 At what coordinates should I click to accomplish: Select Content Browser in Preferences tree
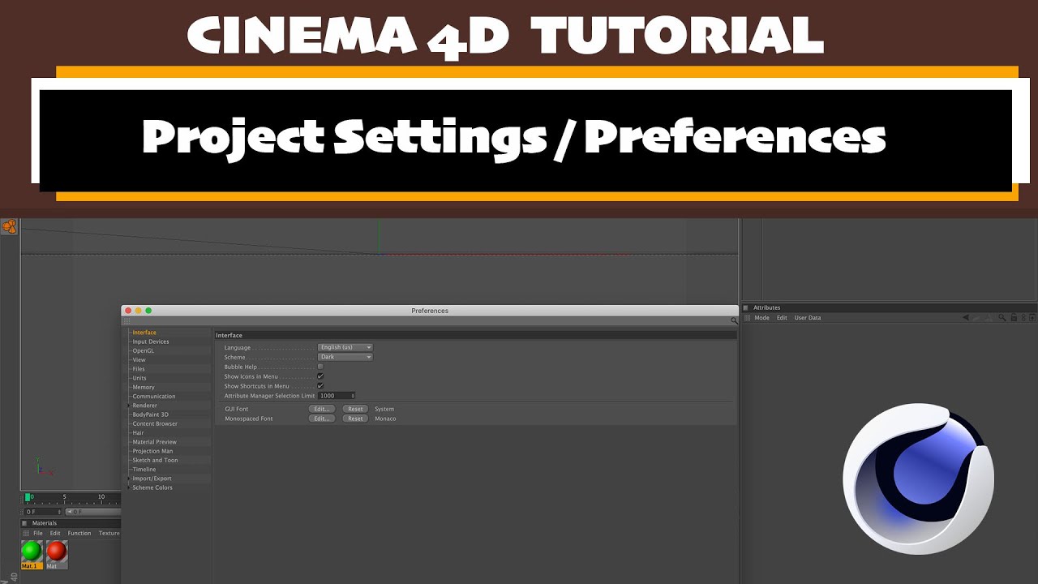click(155, 423)
